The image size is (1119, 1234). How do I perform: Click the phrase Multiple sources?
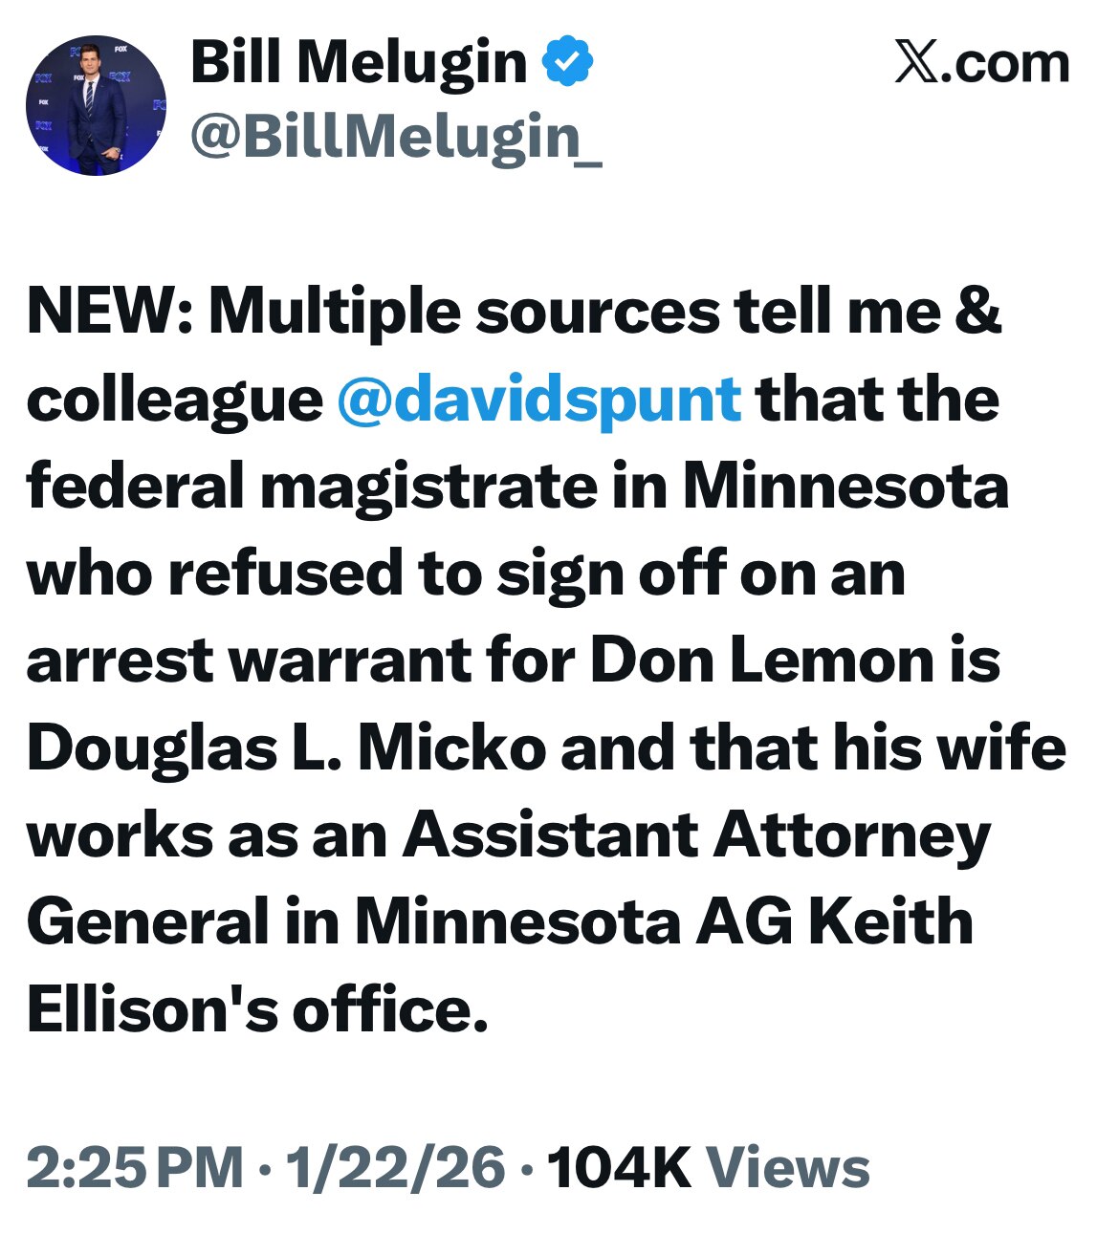click(465, 312)
